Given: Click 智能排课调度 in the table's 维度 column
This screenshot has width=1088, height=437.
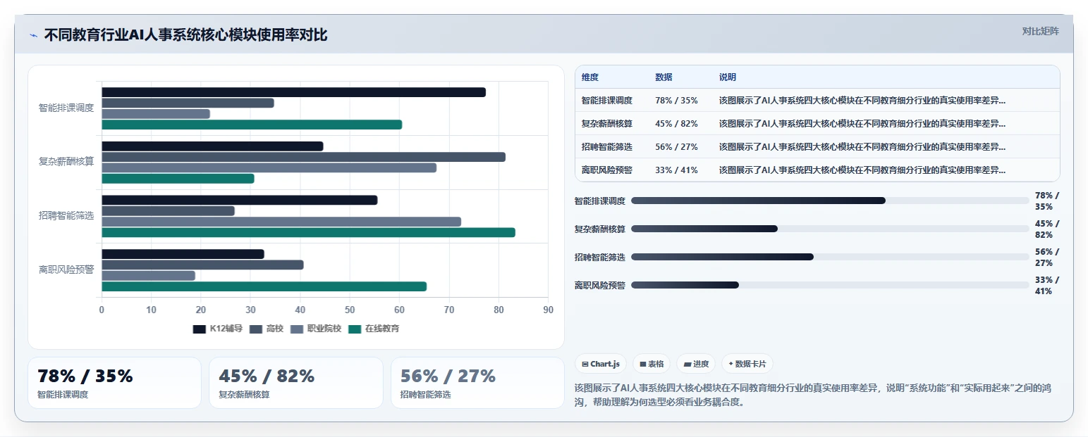Looking at the screenshot, I should click(x=607, y=100).
